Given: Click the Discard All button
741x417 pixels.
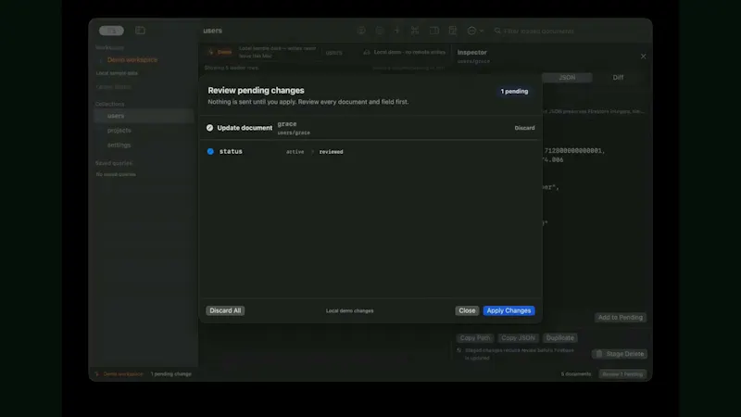Looking at the screenshot, I should point(225,310).
